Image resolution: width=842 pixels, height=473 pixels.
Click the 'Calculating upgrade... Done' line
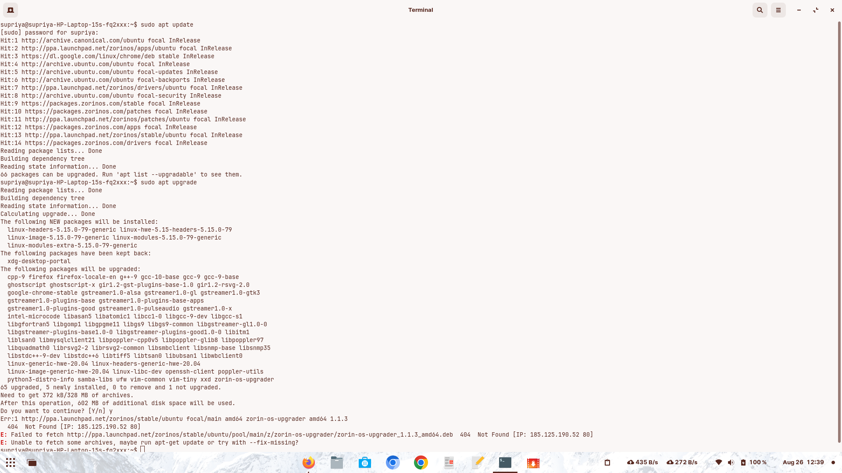pyautogui.click(x=48, y=214)
